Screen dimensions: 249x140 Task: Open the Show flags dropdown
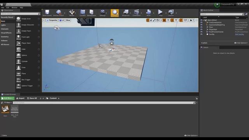[x=68, y=20]
